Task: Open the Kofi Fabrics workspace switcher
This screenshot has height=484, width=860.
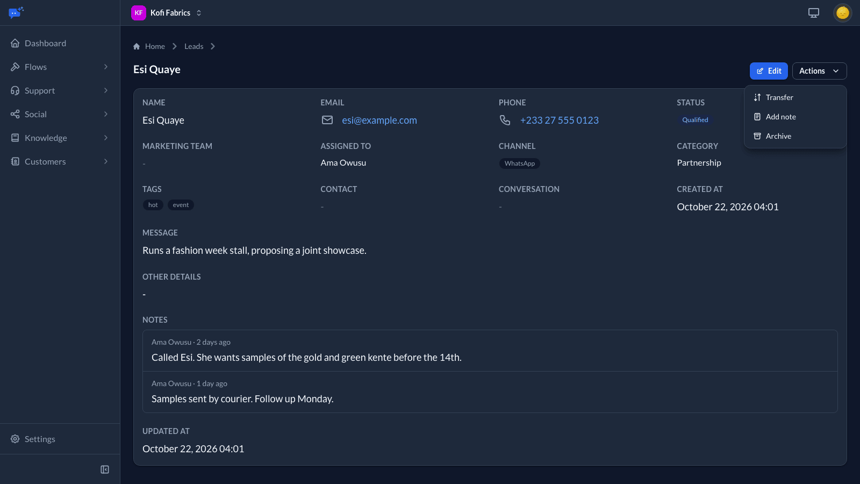Action: tap(167, 13)
